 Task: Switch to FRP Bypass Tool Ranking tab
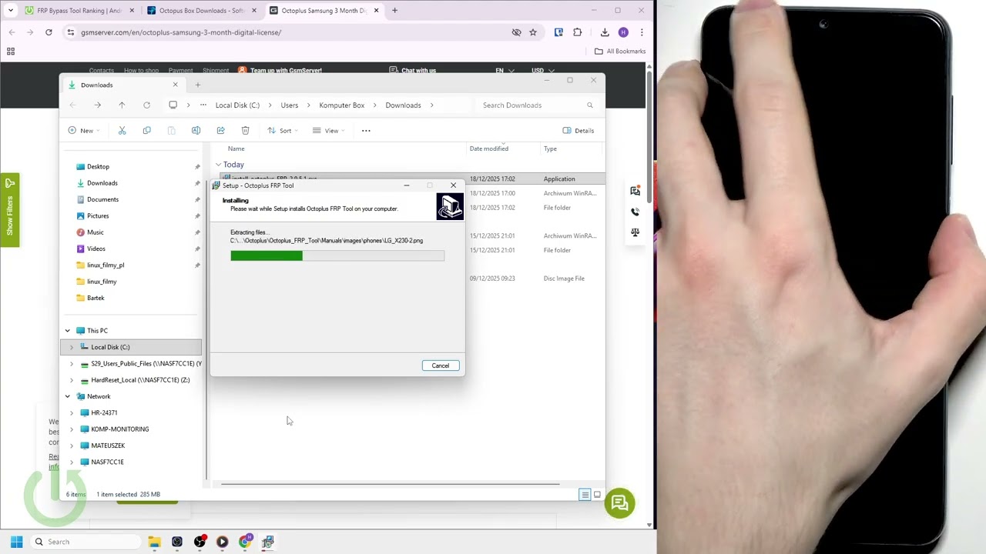click(79, 11)
